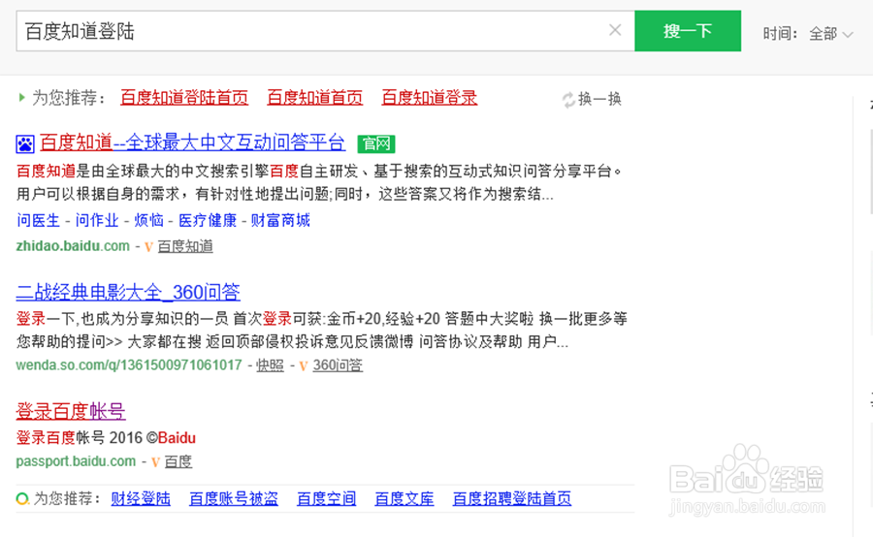Clear the search box with the X icon
Screen dimensions: 873x537
(x=615, y=30)
